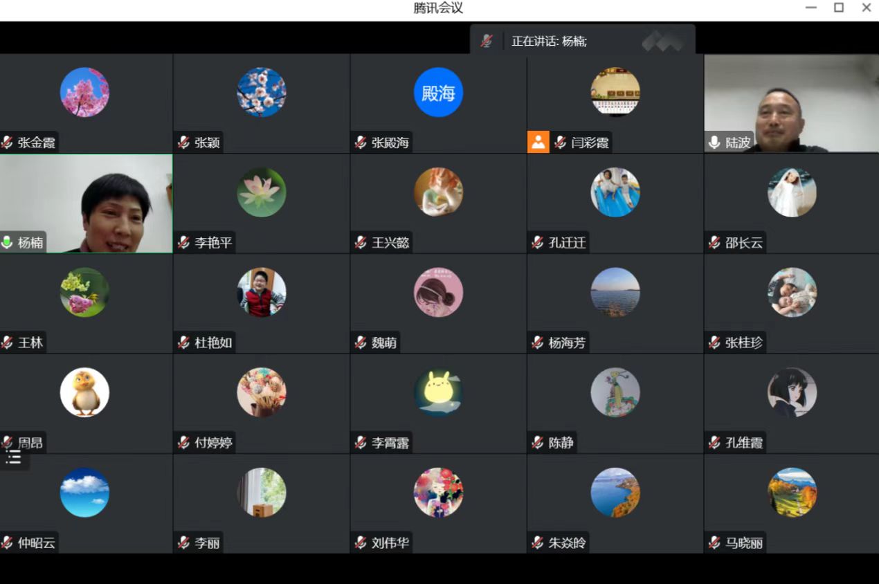Click the muted microphone icon beside 张金霞
Screen dimensions: 879x584
point(8,143)
